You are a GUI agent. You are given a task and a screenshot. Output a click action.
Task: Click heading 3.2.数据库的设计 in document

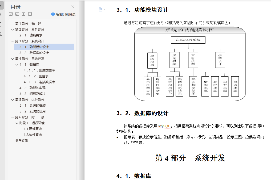click(142, 113)
